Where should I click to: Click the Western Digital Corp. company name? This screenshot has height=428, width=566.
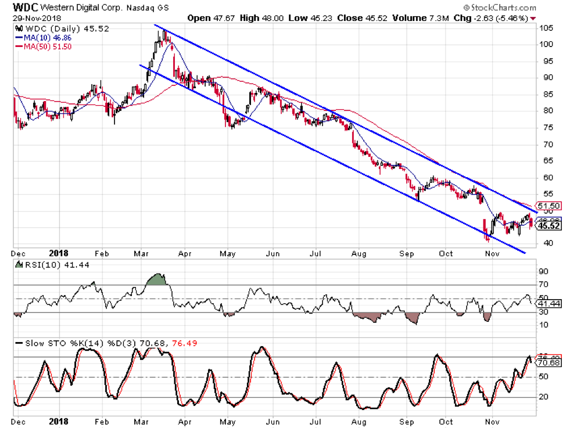(x=81, y=7)
